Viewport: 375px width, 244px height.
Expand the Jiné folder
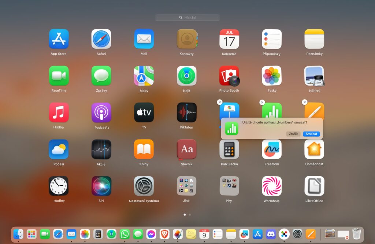186,186
